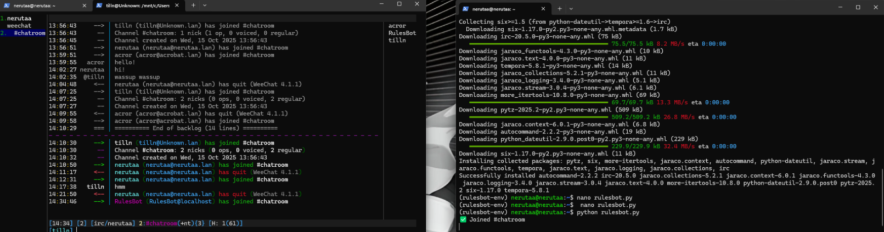
Task: Maximize the right terminal window
Action: (858, 8)
